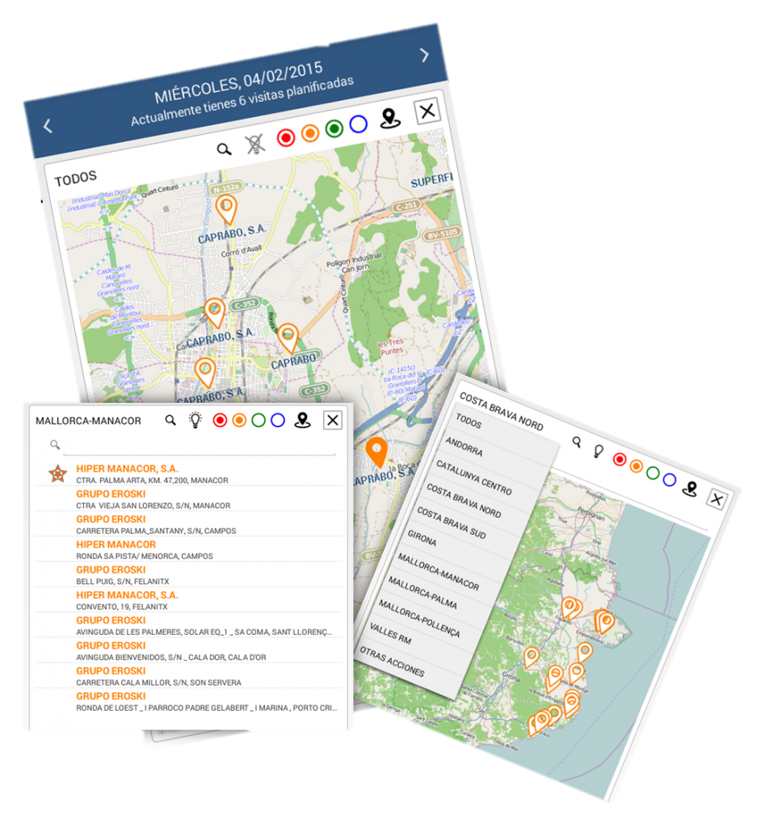This screenshot has height=827, width=765.
Task: Select the green radio filter in top panel
Action: tap(334, 128)
